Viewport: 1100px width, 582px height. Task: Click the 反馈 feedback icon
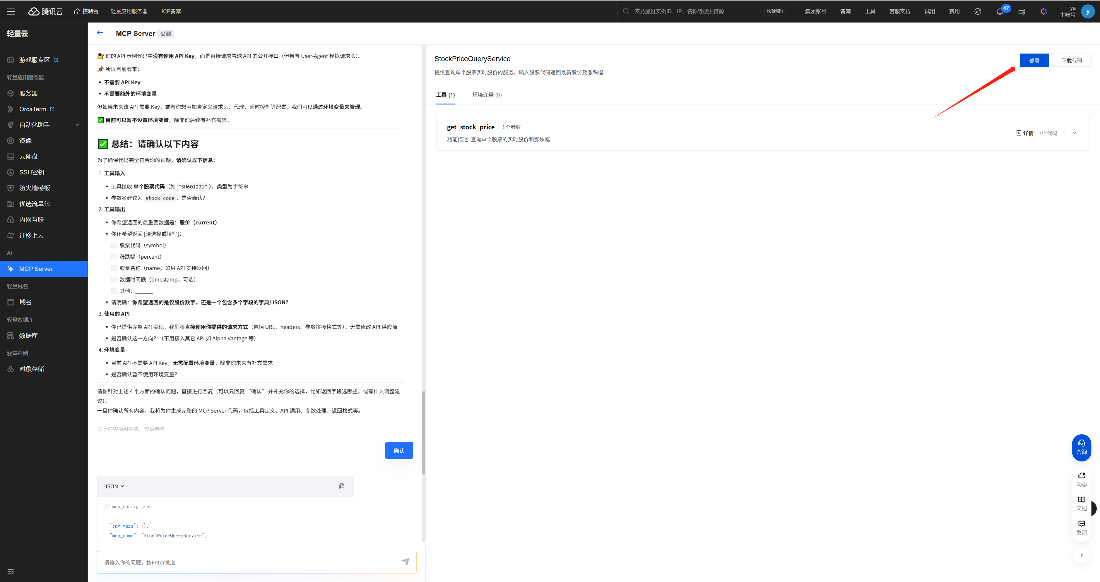(x=1081, y=527)
